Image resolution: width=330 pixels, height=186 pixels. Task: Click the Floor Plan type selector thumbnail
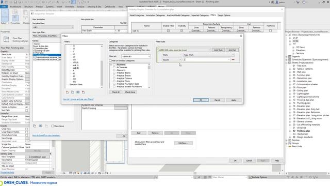[6, 39]
